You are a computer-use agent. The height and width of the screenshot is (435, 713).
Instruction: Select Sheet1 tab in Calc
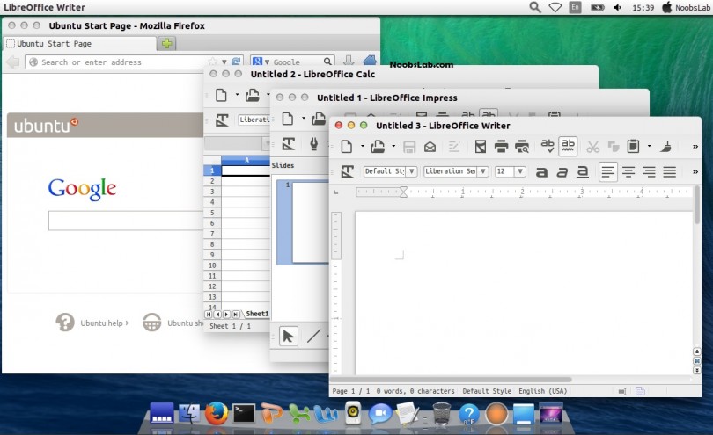[x=257, y=314]
